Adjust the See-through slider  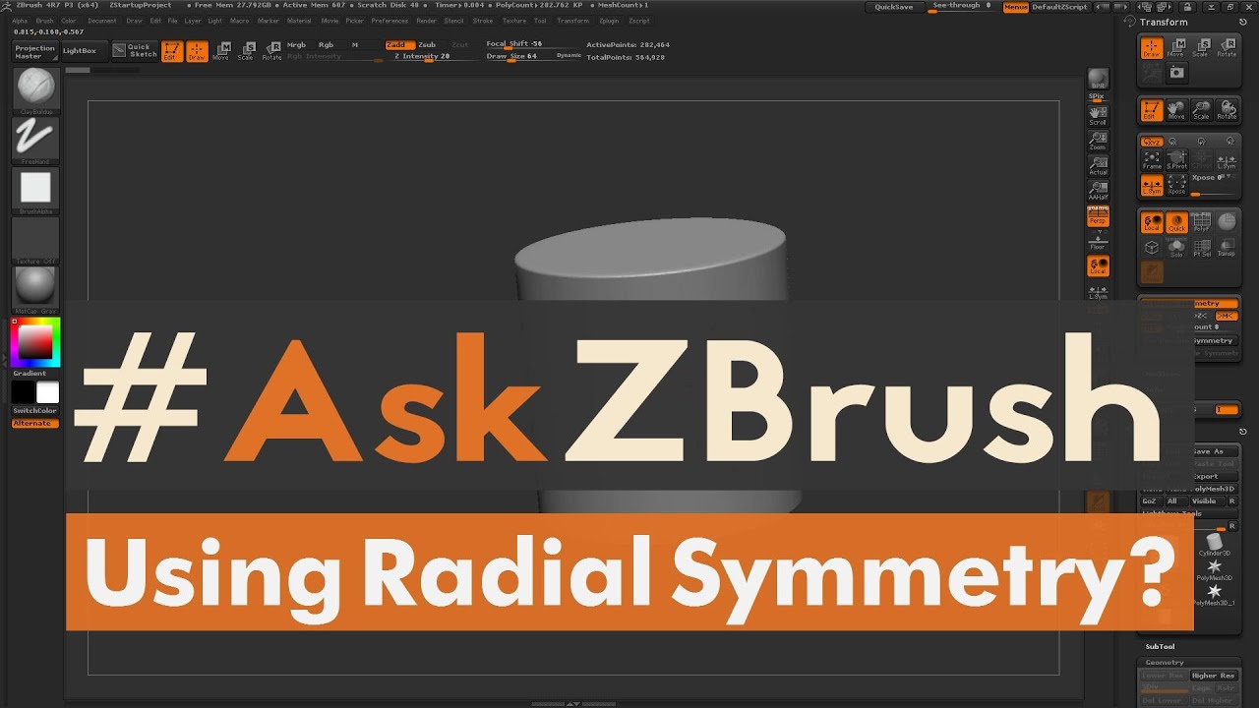pos(962,7)
